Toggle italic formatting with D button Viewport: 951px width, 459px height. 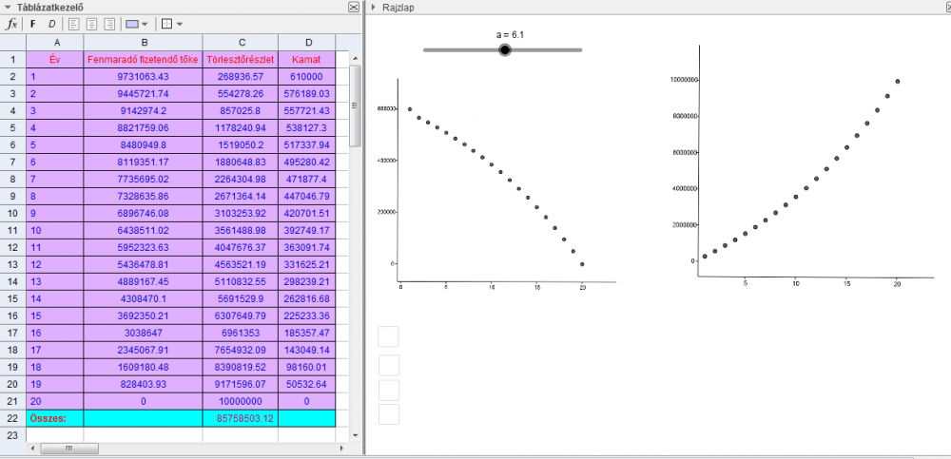coord(52,24)
